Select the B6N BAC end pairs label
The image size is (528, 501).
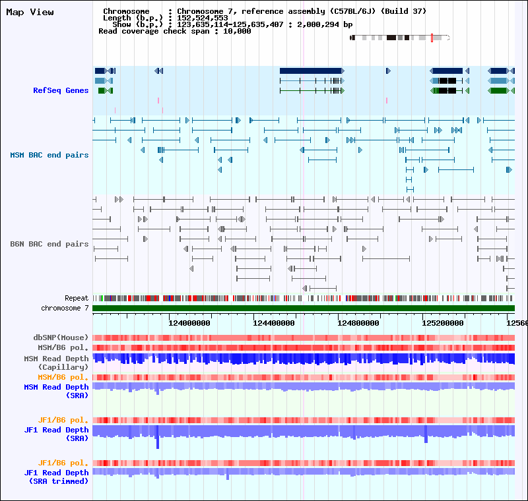point(49,244)
